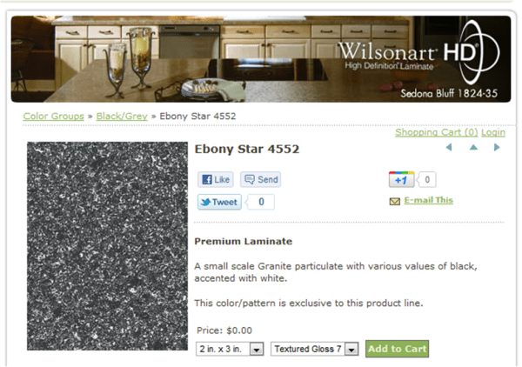
Task: Click the Wilsonart HD banner image
Action: pyautogui.click(x=261, y=59)
